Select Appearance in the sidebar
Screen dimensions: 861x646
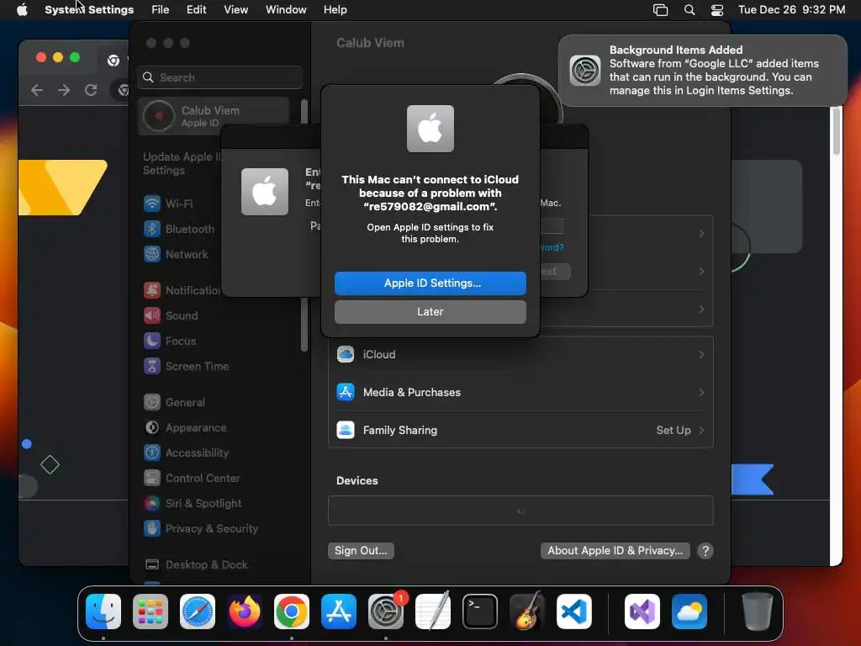[x=185, y=428]
